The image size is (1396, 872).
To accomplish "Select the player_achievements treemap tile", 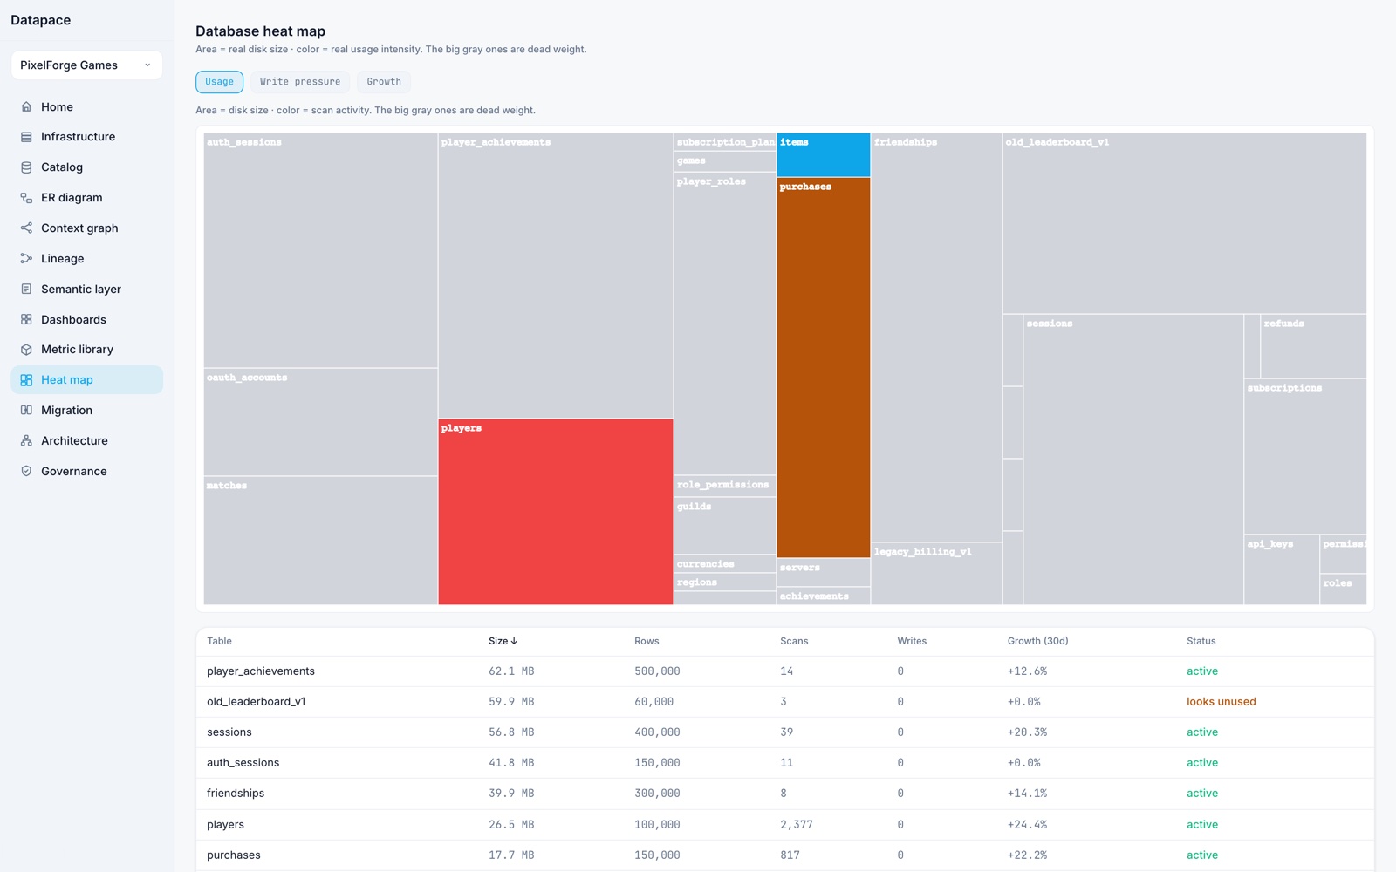I will coord(556,276).
